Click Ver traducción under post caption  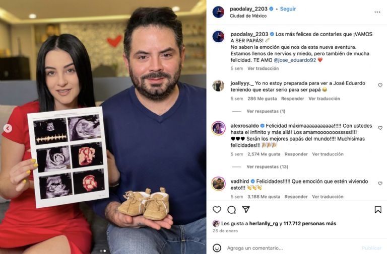coord(263,68)
